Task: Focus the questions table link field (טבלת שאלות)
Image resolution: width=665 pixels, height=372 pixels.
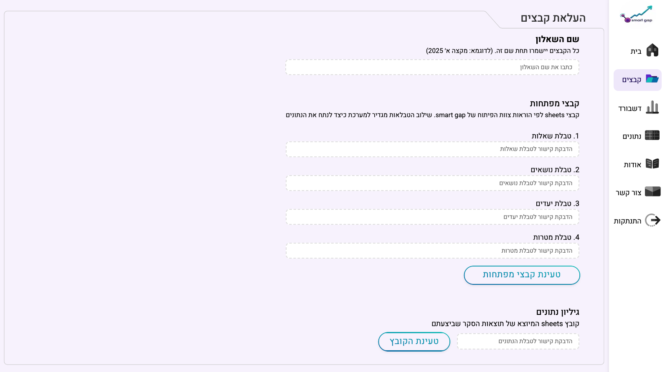Action: [432, 149]
